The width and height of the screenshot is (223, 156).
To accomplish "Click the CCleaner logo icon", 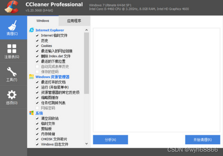I will 11,7.
